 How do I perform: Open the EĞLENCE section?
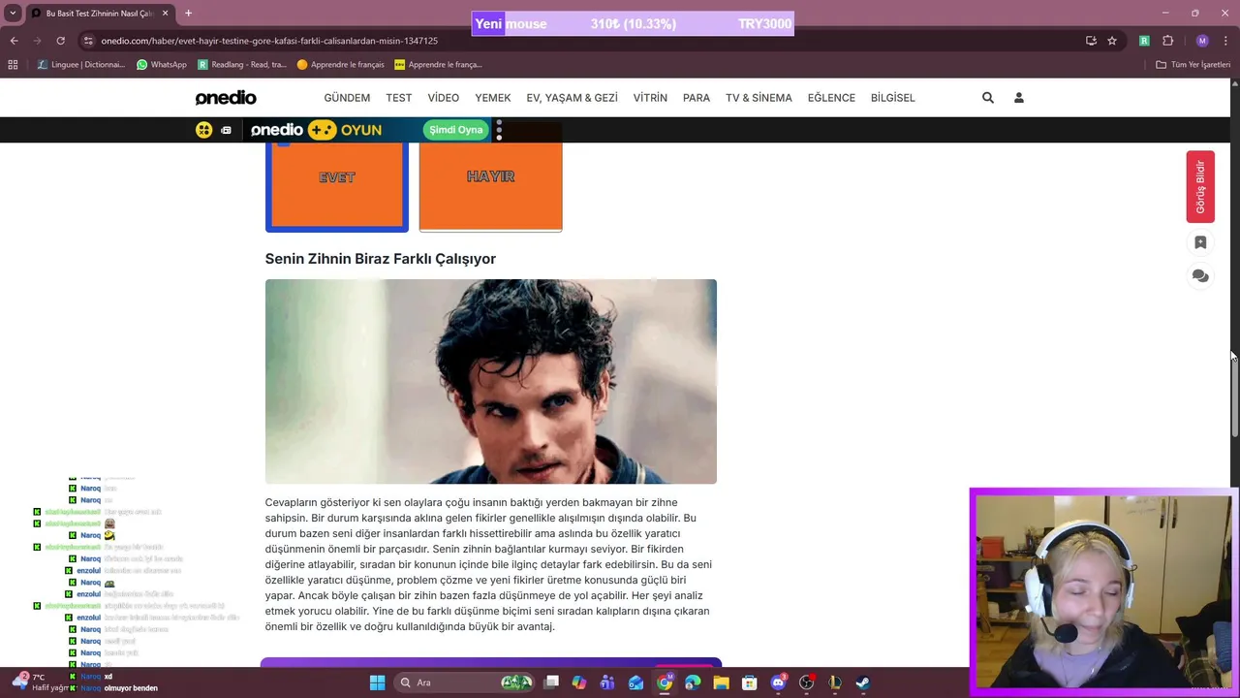[x=831, y=98]
